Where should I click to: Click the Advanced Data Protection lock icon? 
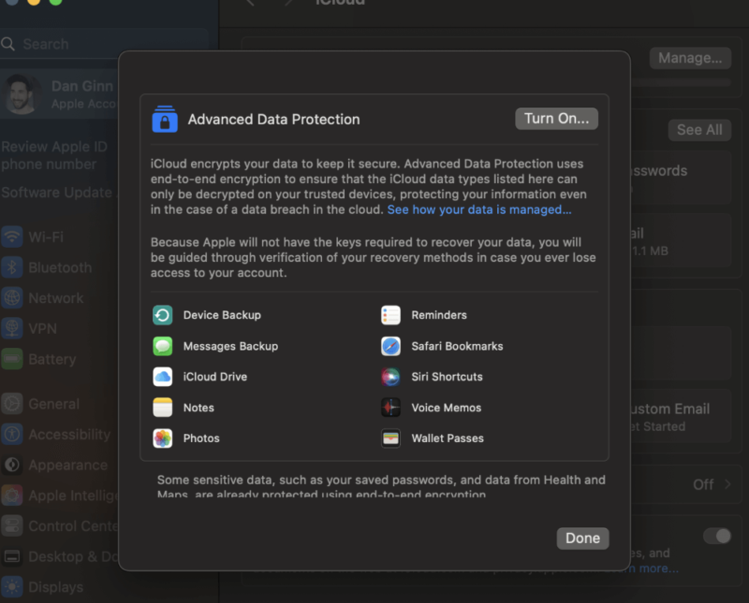pos(165,120)
